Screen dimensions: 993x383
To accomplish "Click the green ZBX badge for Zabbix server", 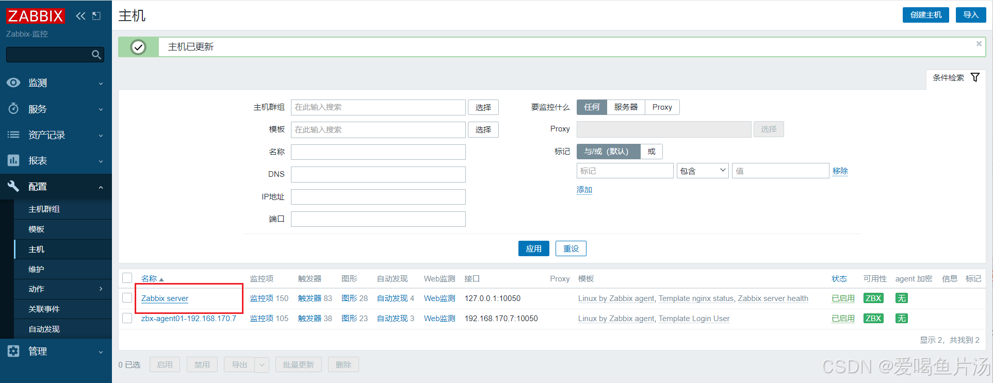I will click(x=873, y=298).
